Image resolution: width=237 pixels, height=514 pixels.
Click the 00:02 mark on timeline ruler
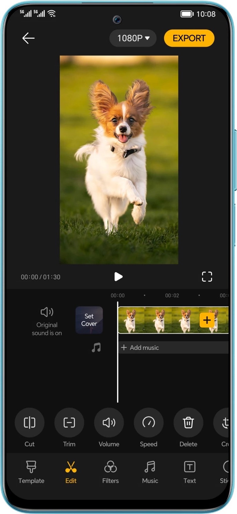172,296
